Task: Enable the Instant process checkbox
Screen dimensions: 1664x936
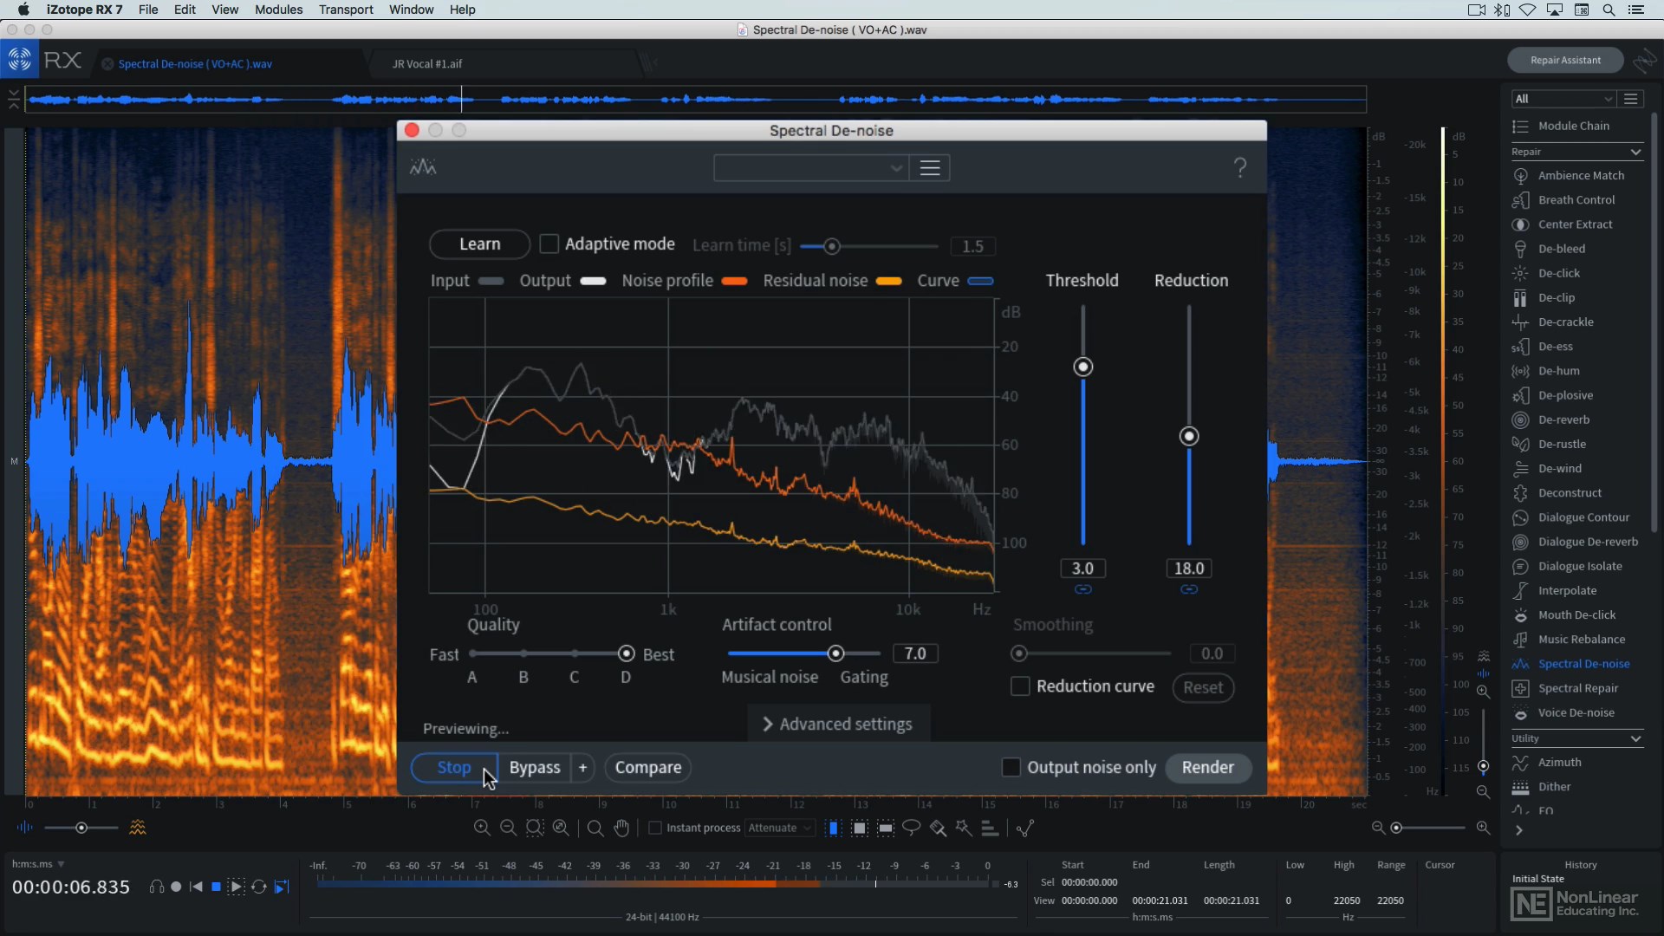Action: tap(655, 828)
